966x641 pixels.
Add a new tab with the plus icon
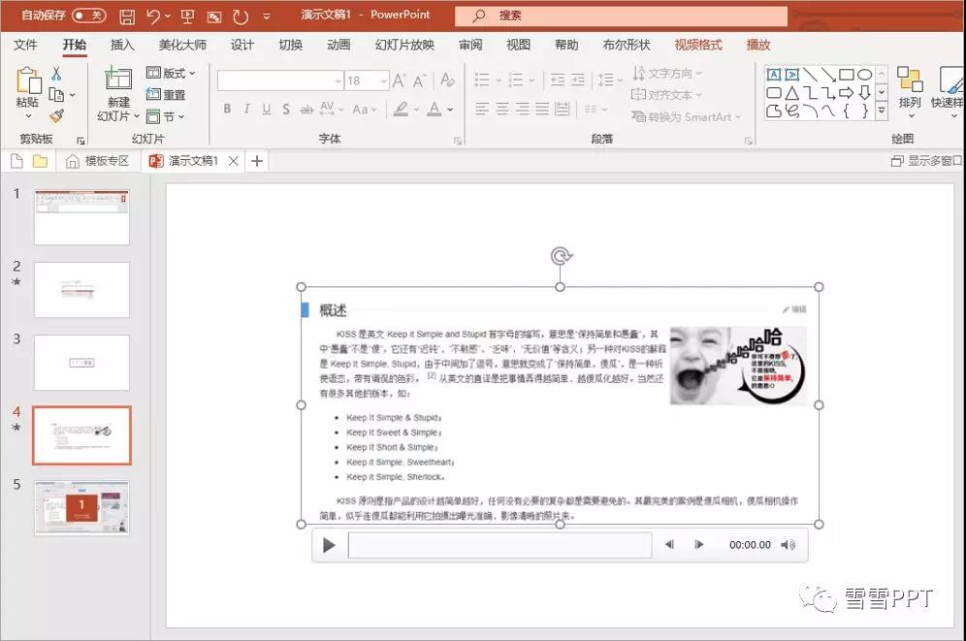point(257,161)
